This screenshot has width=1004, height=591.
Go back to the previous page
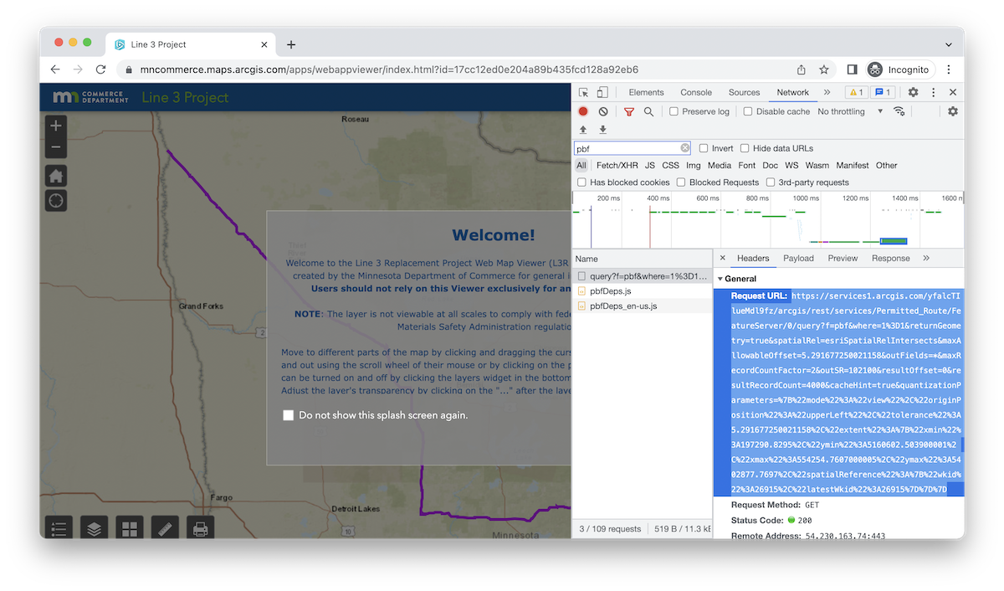55,69
